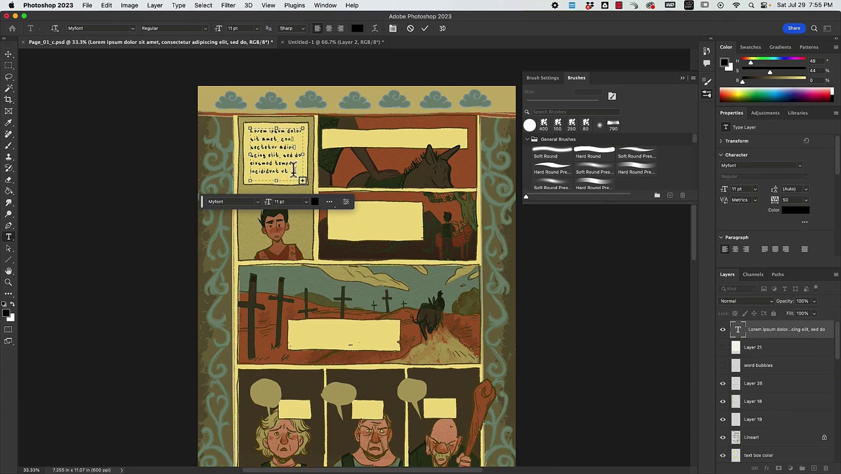
Task: Hide the Lorem ipsum text layer
Action: pos(723,330)
